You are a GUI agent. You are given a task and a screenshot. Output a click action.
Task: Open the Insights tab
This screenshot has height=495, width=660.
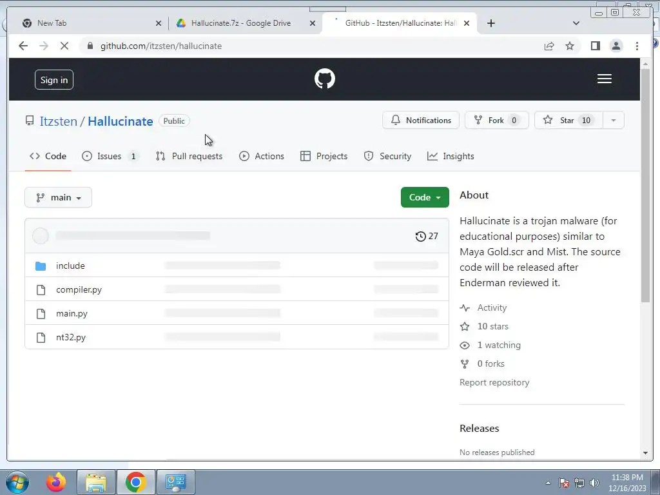click(x=451, y=156)
